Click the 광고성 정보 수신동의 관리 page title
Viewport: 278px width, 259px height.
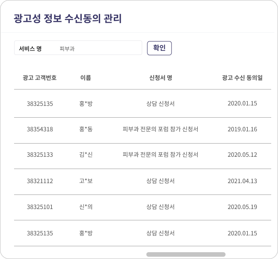point(68,18)
